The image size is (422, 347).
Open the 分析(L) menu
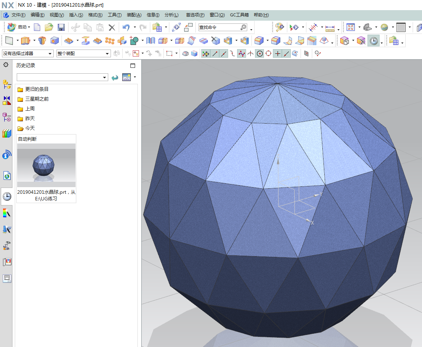pyautogui.click(x=171, y=15)
